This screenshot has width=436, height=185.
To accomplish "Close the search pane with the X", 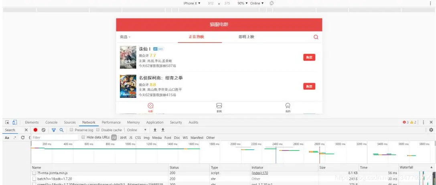I will pos(26,130).
